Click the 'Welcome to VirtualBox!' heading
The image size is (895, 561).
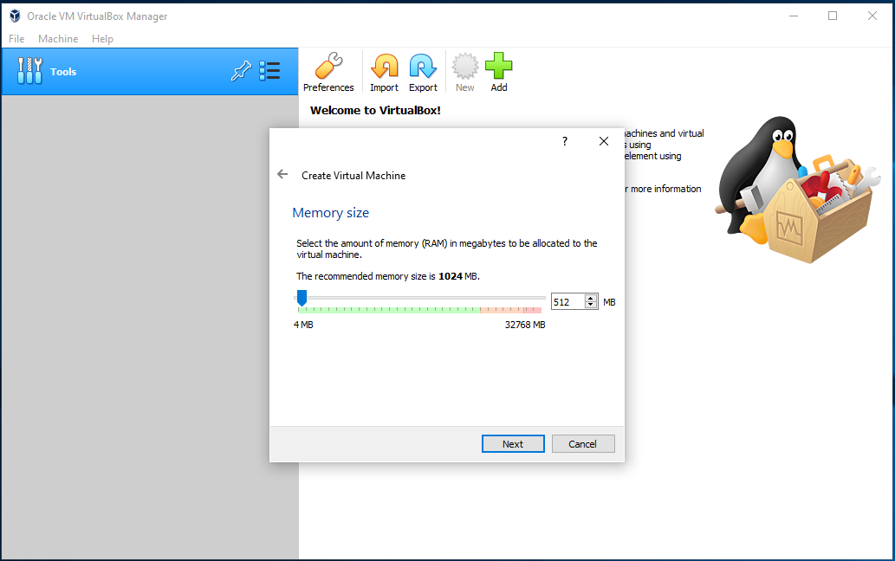375,111
